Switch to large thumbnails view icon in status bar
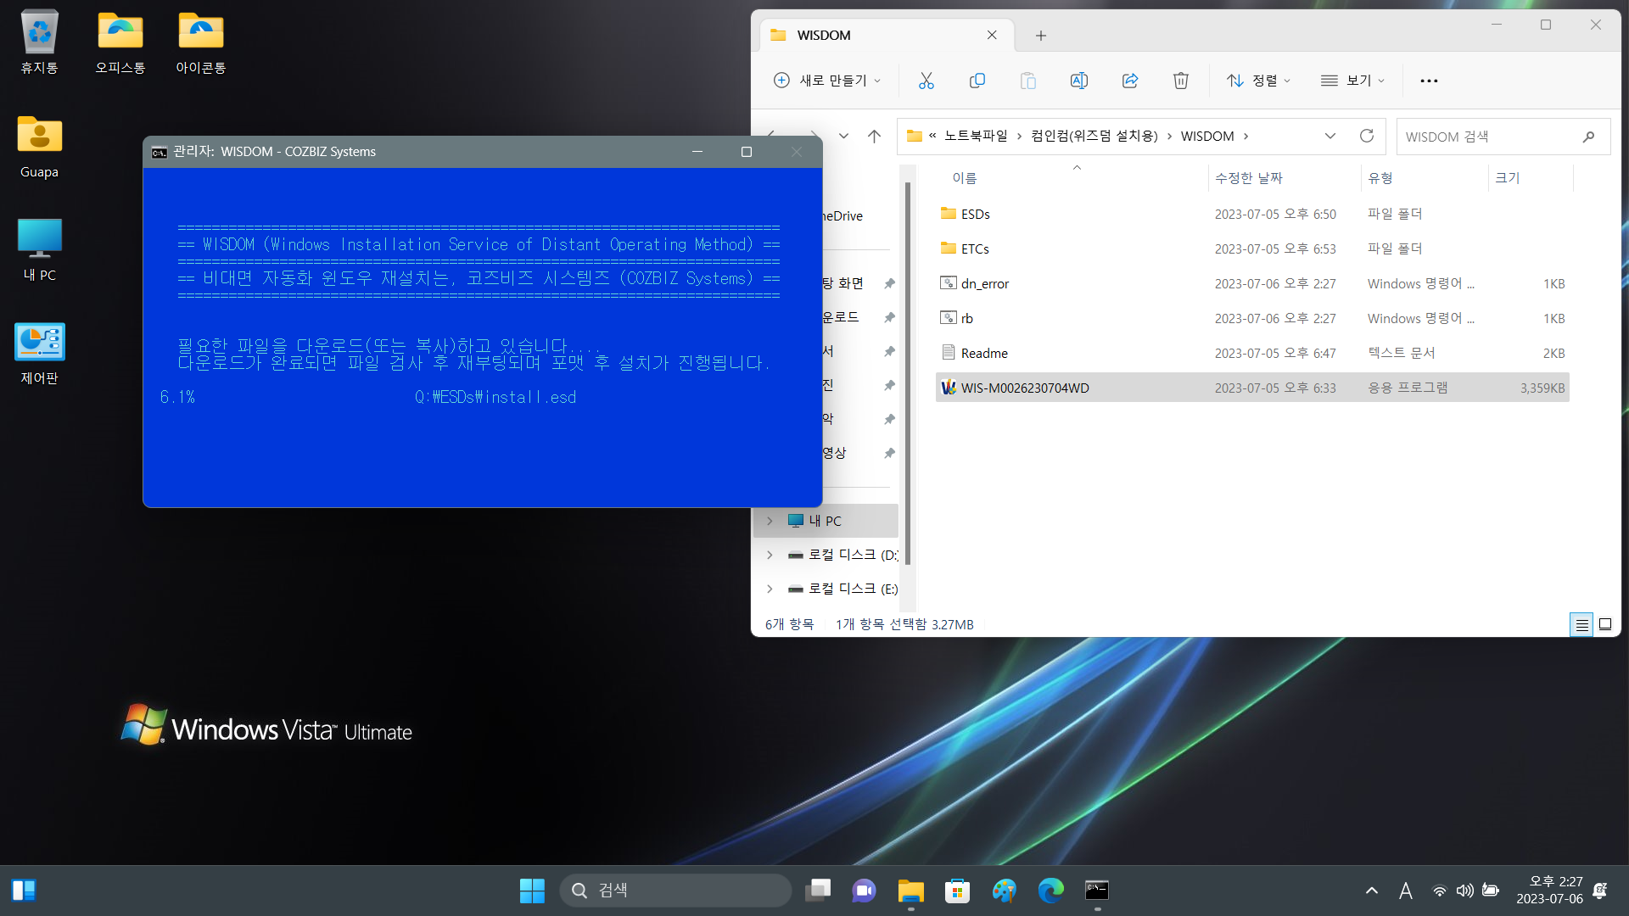 [1605, 624]
